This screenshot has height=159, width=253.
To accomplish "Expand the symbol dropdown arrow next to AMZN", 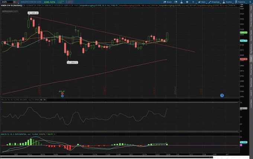I will click(x=15, y=2).
